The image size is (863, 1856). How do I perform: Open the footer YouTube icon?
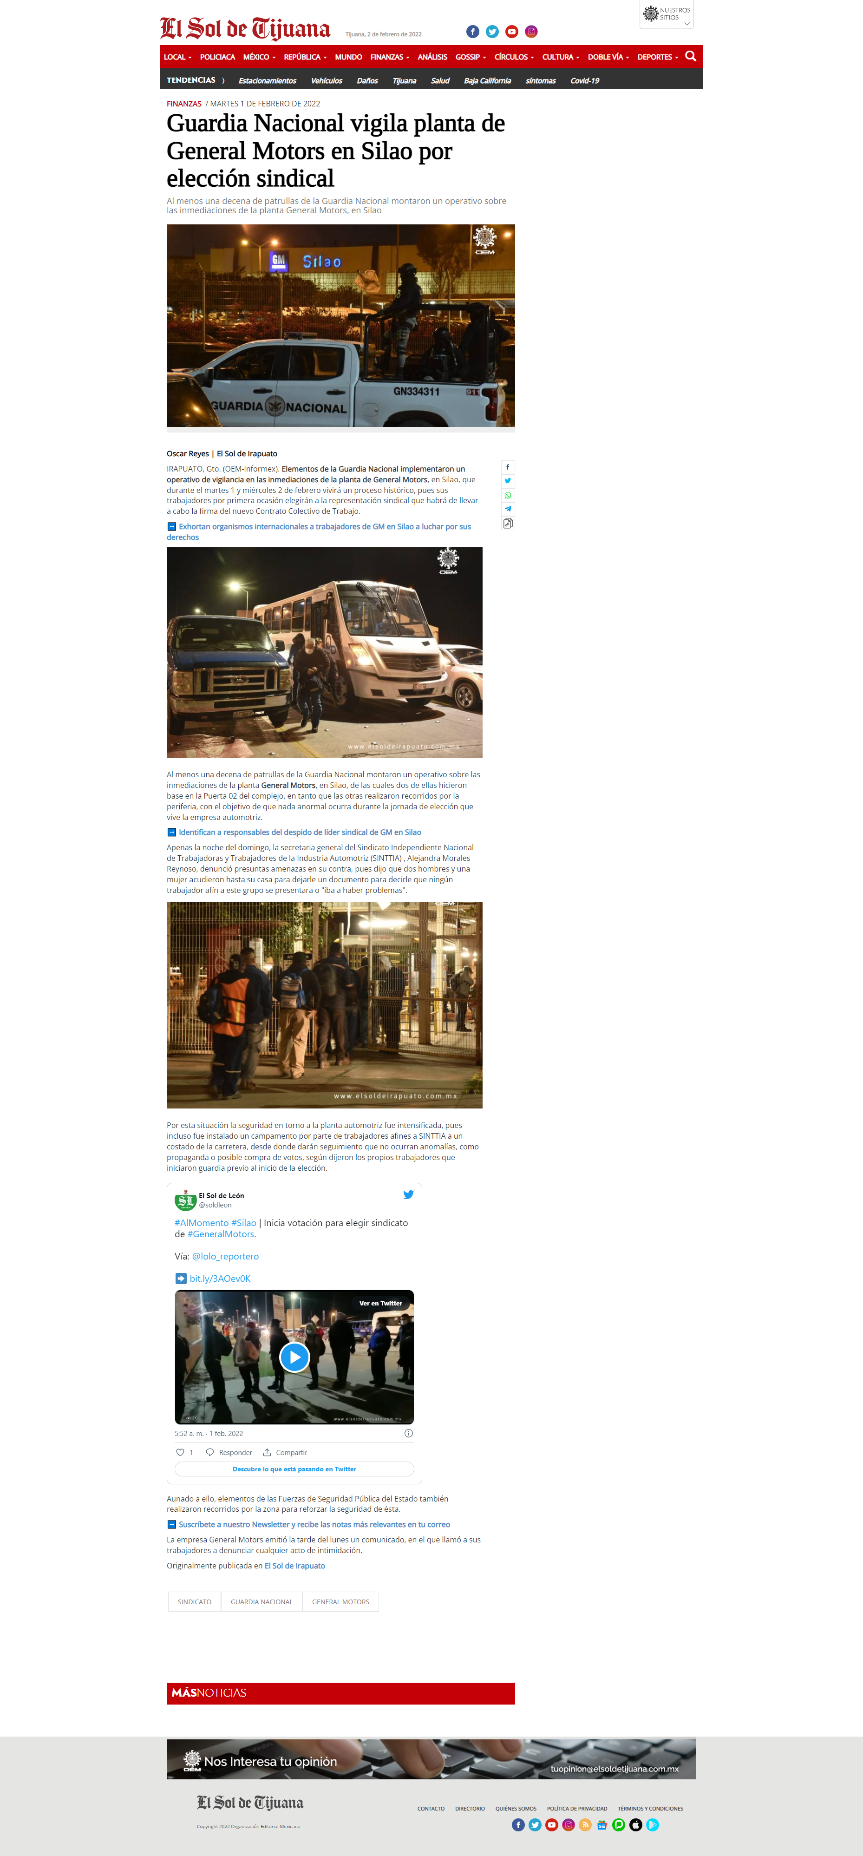pyautogui.click(x=552, y=1825)
